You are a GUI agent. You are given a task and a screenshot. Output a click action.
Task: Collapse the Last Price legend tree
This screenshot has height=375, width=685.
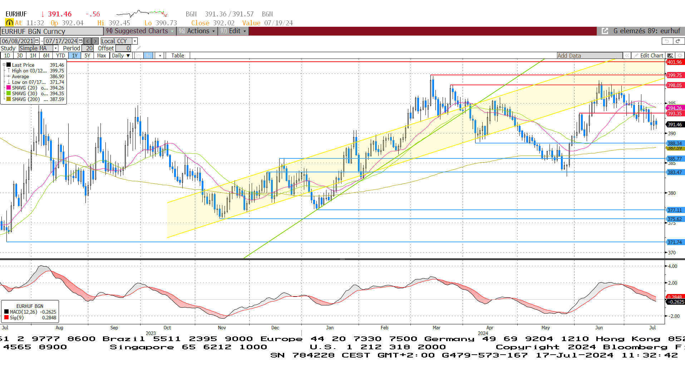[x=4, y=65]
